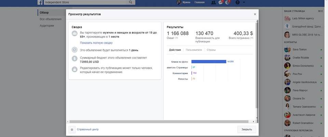The width and height of the screenshot is (328, 137).
Task: Switch to the Пользователи tab
Action: 194,50
